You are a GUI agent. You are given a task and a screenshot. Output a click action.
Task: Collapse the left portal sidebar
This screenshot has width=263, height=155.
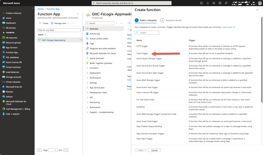(32, 8)
